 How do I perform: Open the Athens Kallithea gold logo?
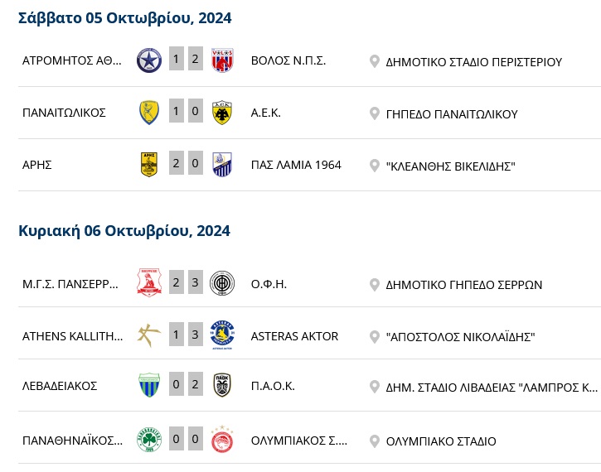(149, 335)
